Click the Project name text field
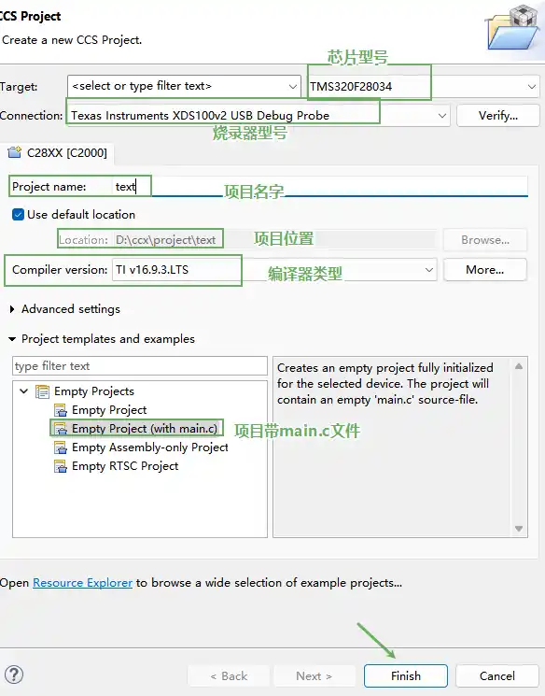Image resolution: width=545 pixels, height=696 pixels. (320, 187)
